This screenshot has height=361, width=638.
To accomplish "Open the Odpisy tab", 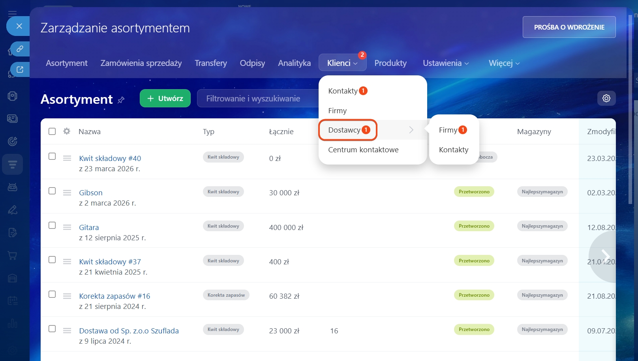I will tap(252, 63).
